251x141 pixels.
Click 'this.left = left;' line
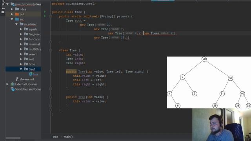[88, 80]
